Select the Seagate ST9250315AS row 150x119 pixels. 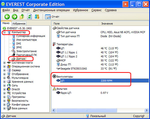coord(86,69)
